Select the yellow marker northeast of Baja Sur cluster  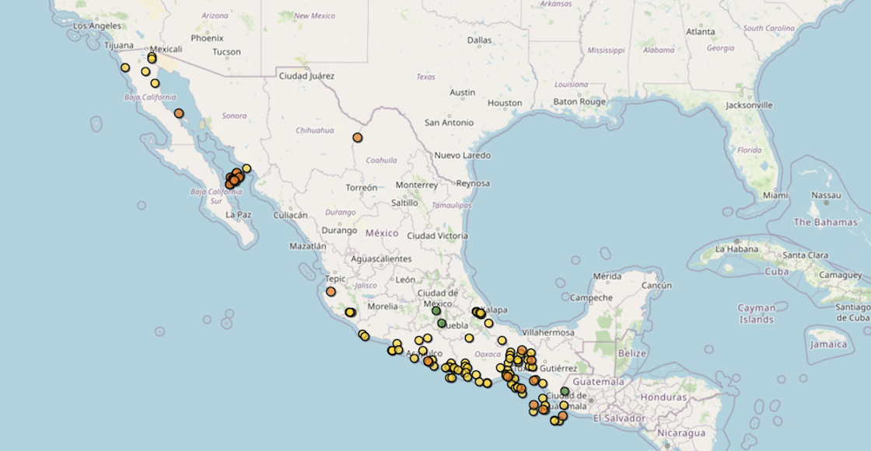[247, 168]
